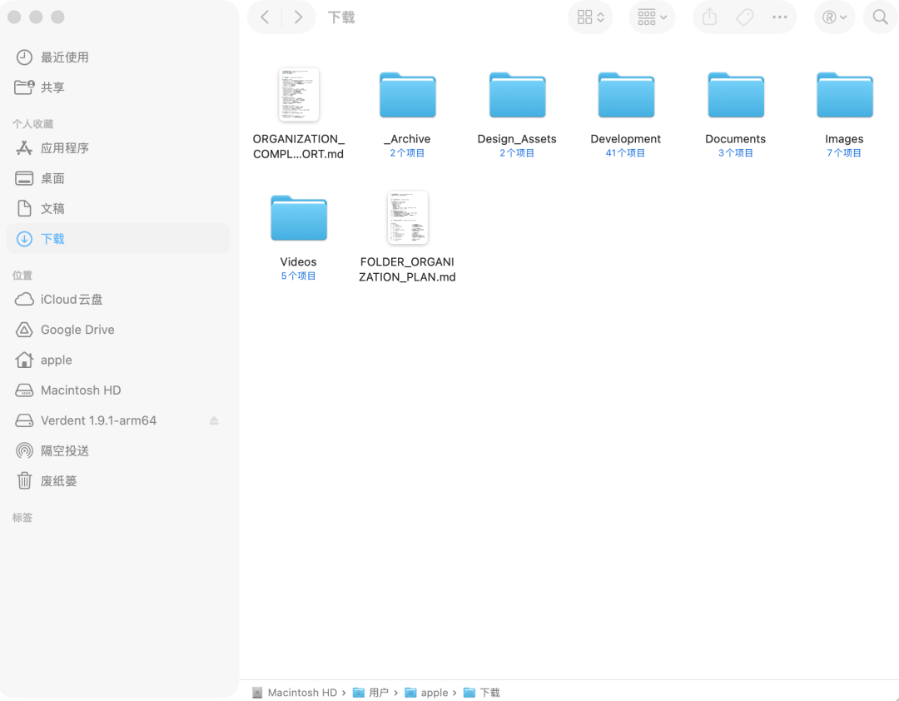
Task: Open the search magnifier icon
Action: click(880, 17)
